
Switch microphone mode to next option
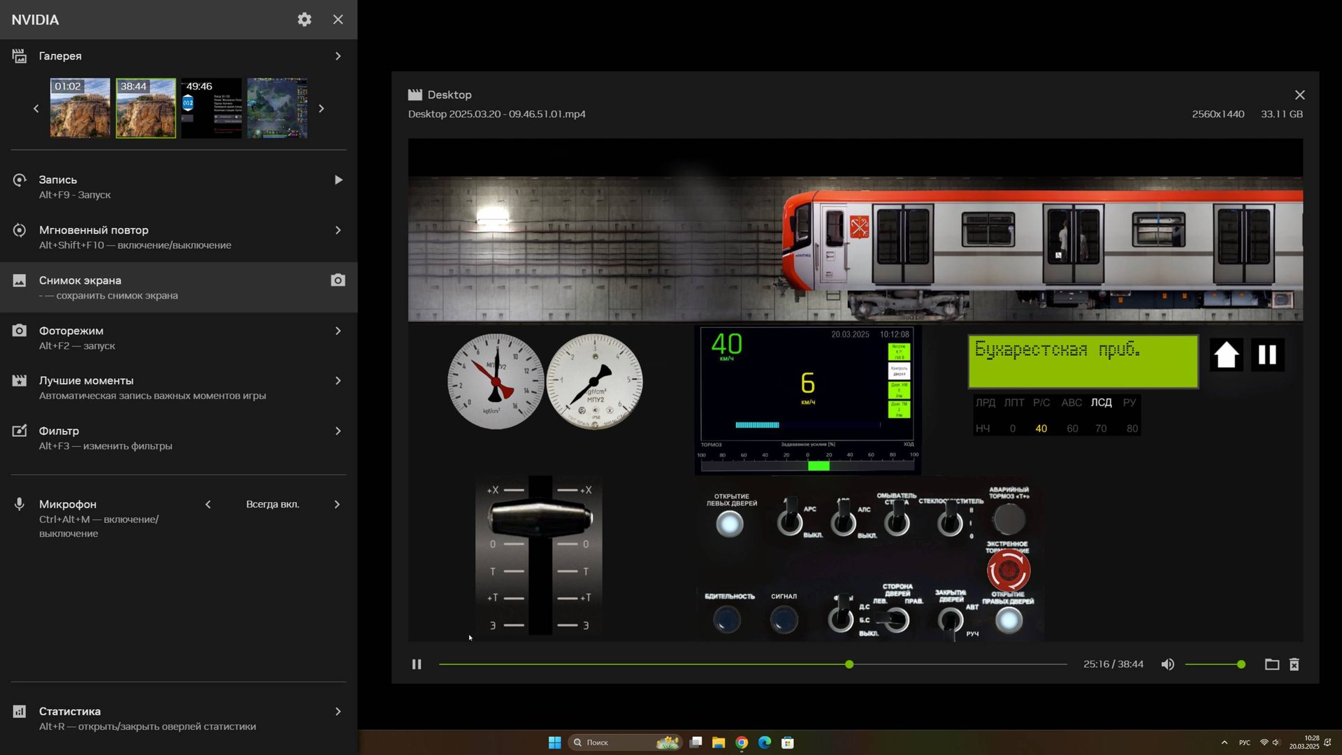(337, 504)
